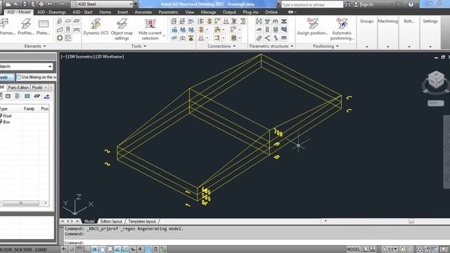Click the keyword search input field
The image size is (450, 253).
[311, 4]
